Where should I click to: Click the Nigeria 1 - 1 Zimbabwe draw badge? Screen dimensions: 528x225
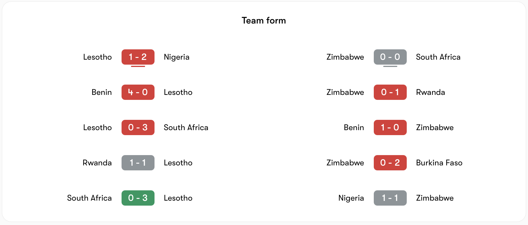[390, 198]
